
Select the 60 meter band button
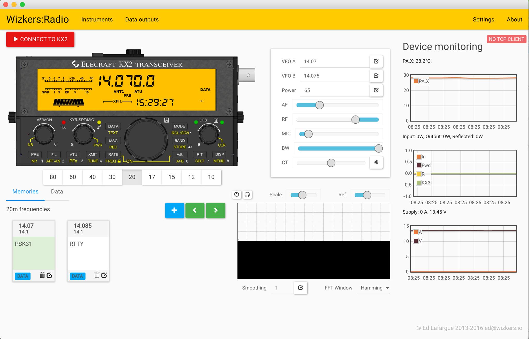[73, 177]
